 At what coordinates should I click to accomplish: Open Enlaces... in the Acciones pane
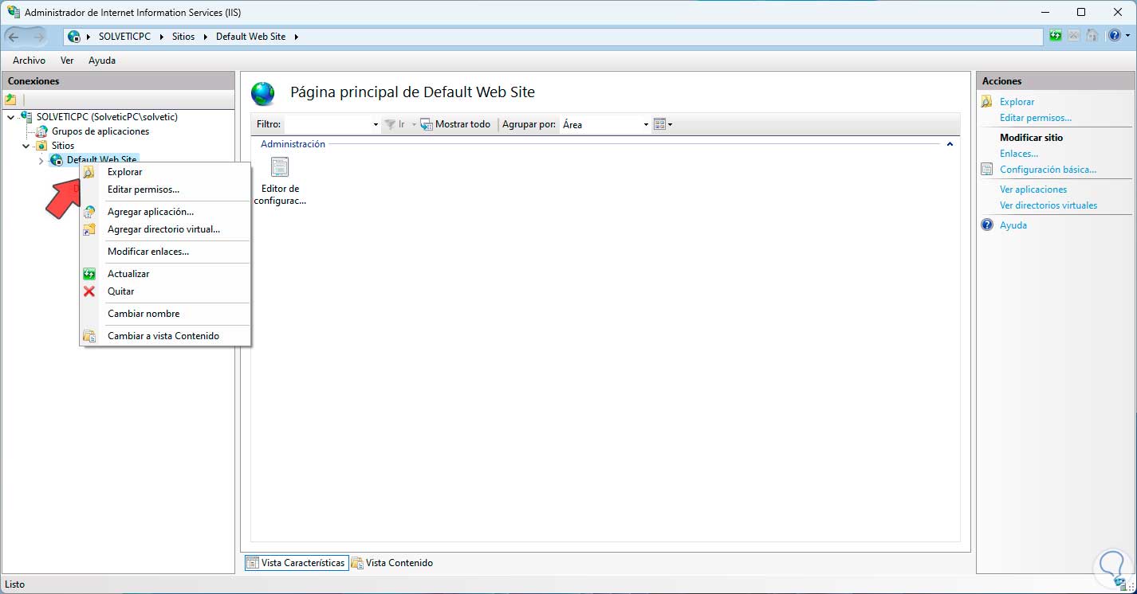(1019, 154)
